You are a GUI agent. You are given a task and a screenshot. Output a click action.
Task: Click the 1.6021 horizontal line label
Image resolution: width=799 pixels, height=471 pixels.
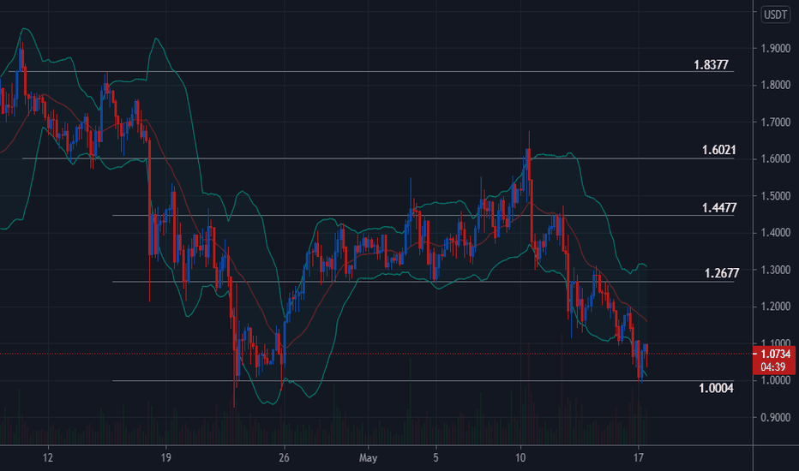point(718,150)
